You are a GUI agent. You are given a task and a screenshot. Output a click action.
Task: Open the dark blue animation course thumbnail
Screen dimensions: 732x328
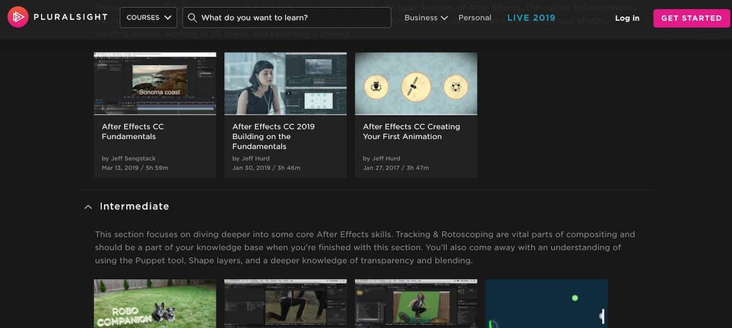[x=547, y=303]
